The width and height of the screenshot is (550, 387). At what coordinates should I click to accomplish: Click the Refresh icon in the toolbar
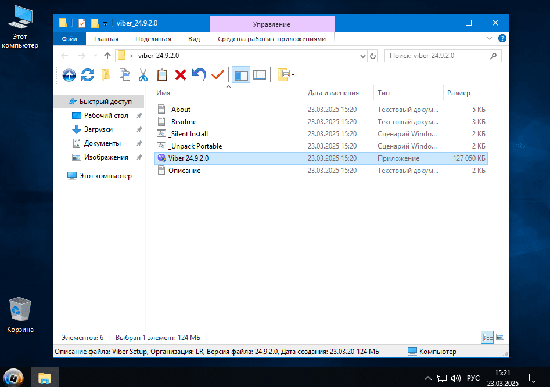(x=88, y=74)
